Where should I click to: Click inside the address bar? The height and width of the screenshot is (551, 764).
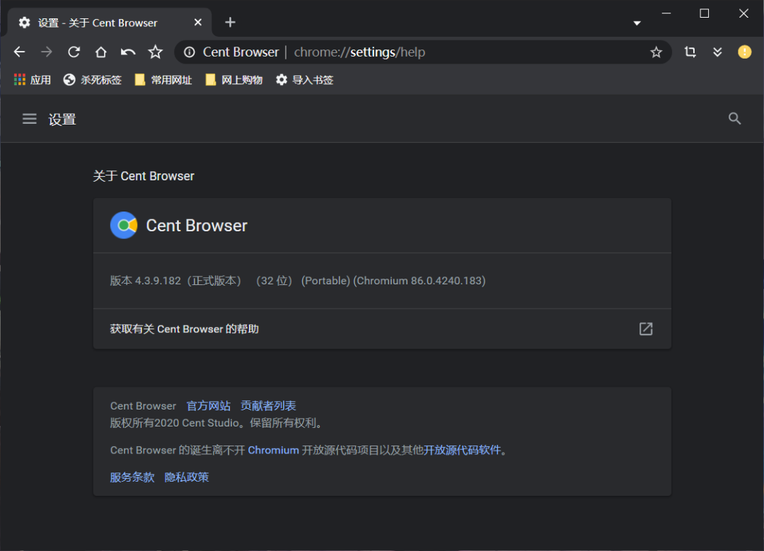click(424, 52)
